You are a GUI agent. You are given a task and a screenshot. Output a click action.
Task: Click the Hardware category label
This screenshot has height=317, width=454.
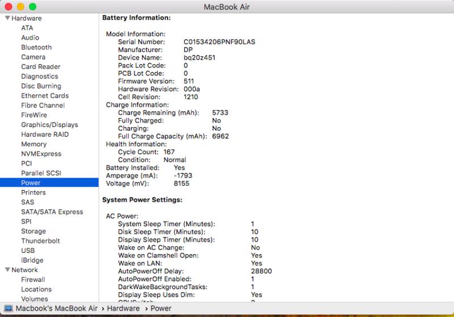tap(26, 18)
